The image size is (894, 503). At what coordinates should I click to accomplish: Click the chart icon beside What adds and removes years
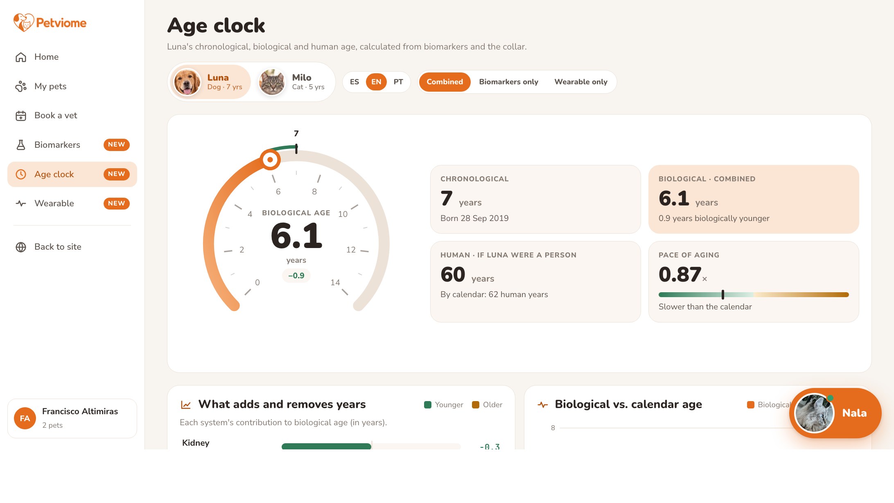186,405
